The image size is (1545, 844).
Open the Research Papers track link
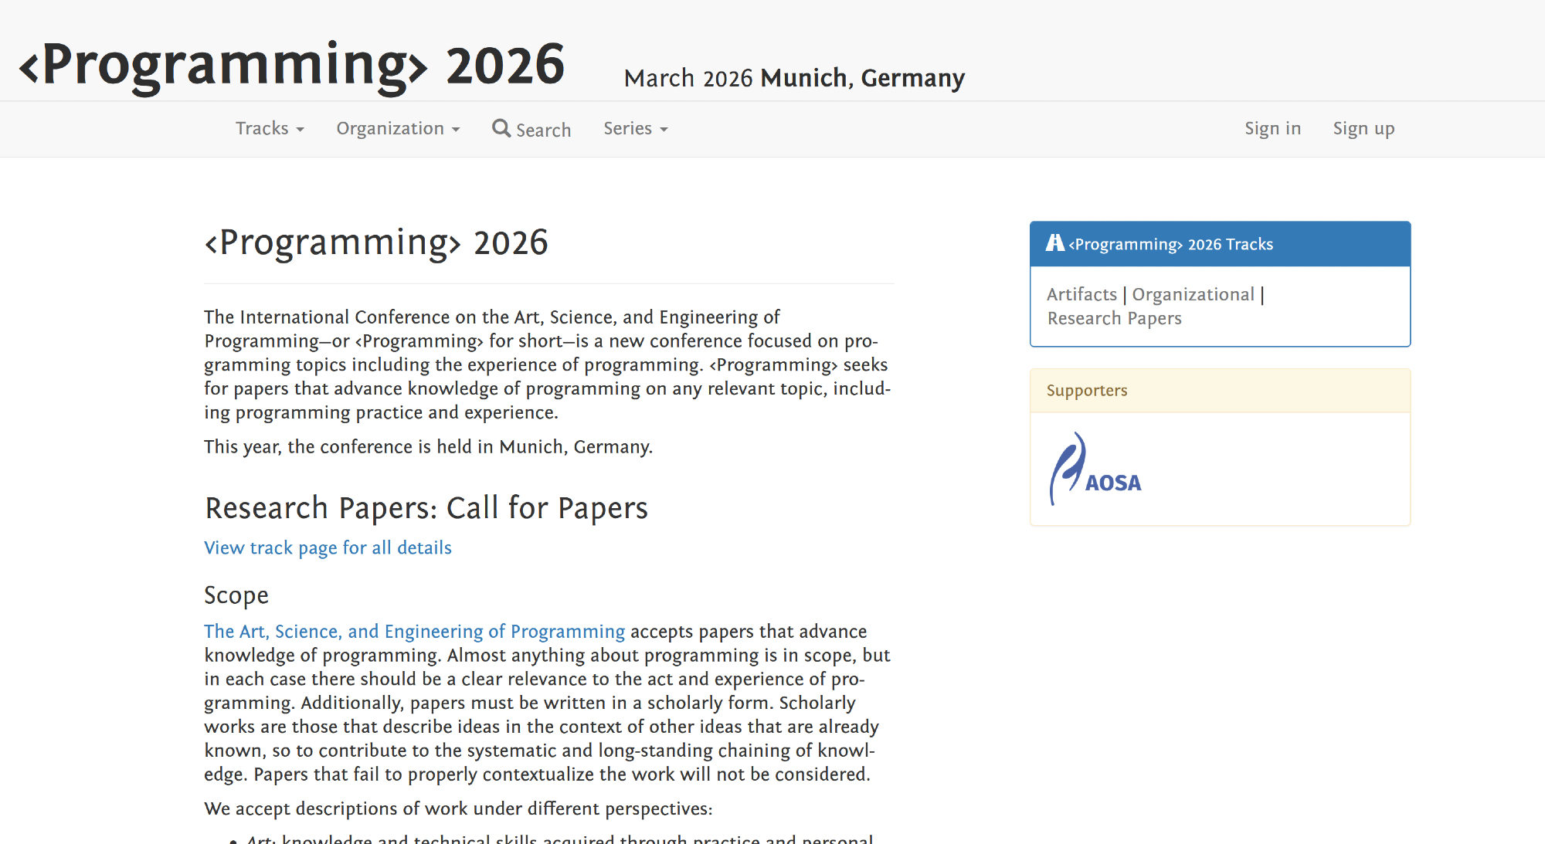click(1114, 318)
